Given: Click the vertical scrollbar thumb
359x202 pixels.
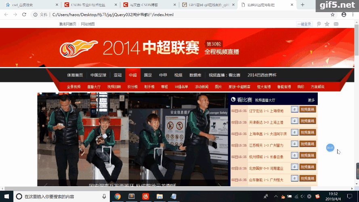Looking at the screenshot, I should [357, 40].
